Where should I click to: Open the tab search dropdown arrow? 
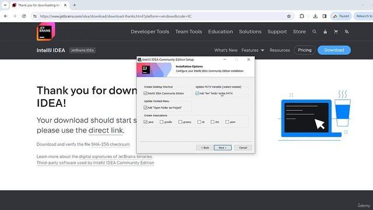[5, 5]
